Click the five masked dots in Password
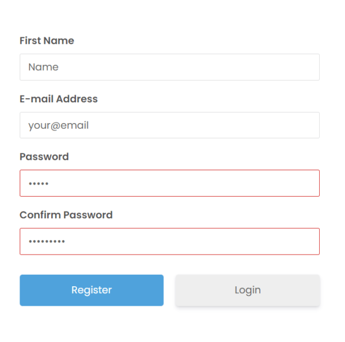345x342 pixels. [39, 184]
